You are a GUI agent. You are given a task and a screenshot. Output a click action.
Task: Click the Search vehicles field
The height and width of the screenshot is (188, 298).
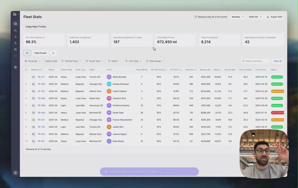click(255, 61)
